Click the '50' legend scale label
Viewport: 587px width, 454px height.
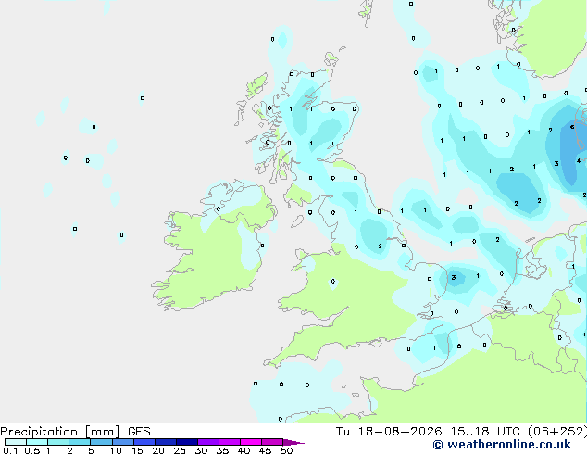pyautogui.click(x=286, y=450)
